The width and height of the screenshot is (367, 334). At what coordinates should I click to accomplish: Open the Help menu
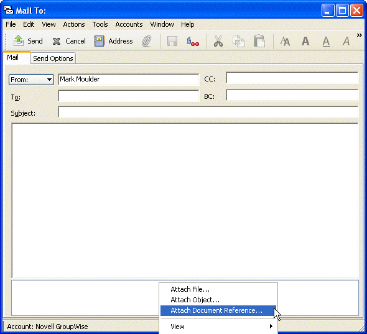tap(187, 24)
